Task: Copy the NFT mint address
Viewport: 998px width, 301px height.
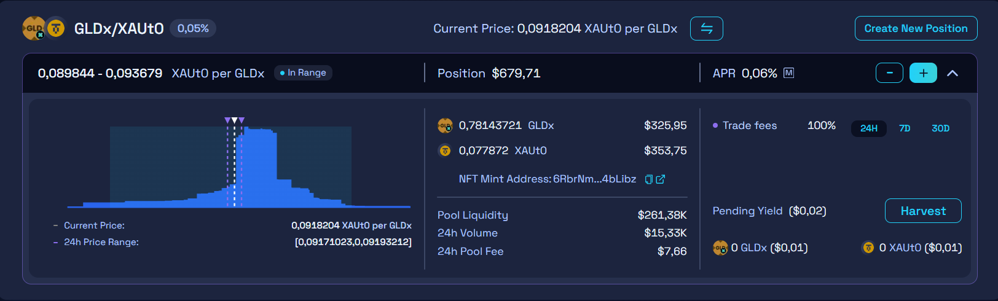Action: pyautogui.click(x=649, y=179)
